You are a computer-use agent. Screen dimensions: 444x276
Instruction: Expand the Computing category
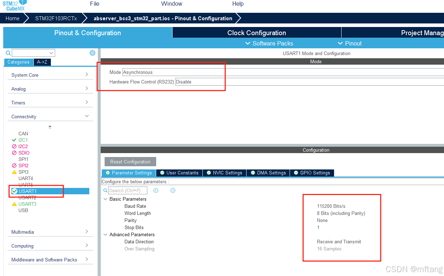[x=50, y=246]
